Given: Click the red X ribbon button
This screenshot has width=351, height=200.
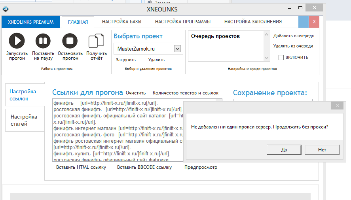Looking at the screenshot, I should pos(314,22).
